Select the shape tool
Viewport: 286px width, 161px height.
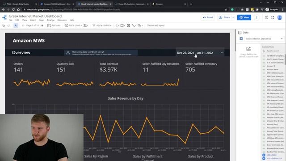tap(140, 25)
